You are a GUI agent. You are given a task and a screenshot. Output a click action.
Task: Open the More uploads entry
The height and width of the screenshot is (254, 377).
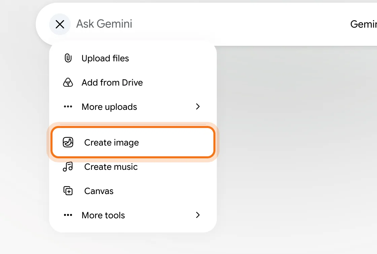(133, 106)
